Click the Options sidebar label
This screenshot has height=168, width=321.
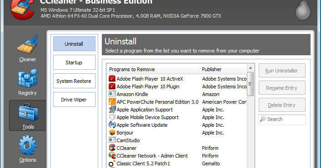[x=28, y=160]
